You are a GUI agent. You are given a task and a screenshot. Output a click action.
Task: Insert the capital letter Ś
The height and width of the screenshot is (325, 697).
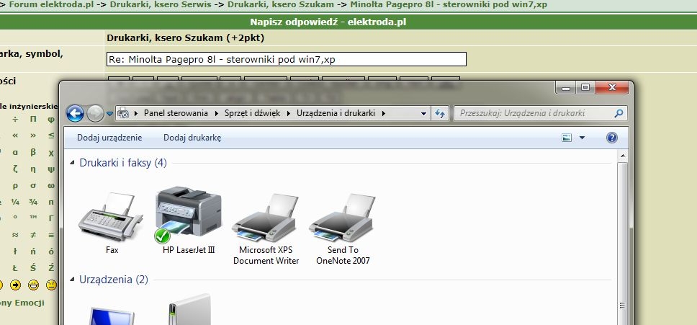point(33,268)
